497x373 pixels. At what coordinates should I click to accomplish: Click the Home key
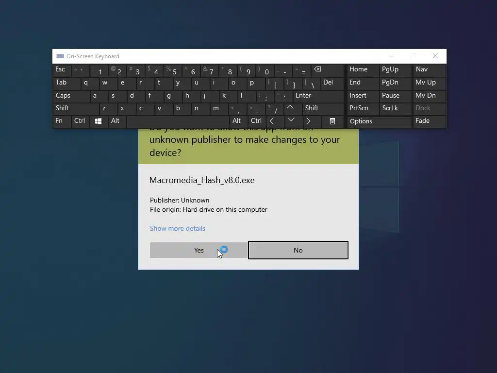pos(363,70)
